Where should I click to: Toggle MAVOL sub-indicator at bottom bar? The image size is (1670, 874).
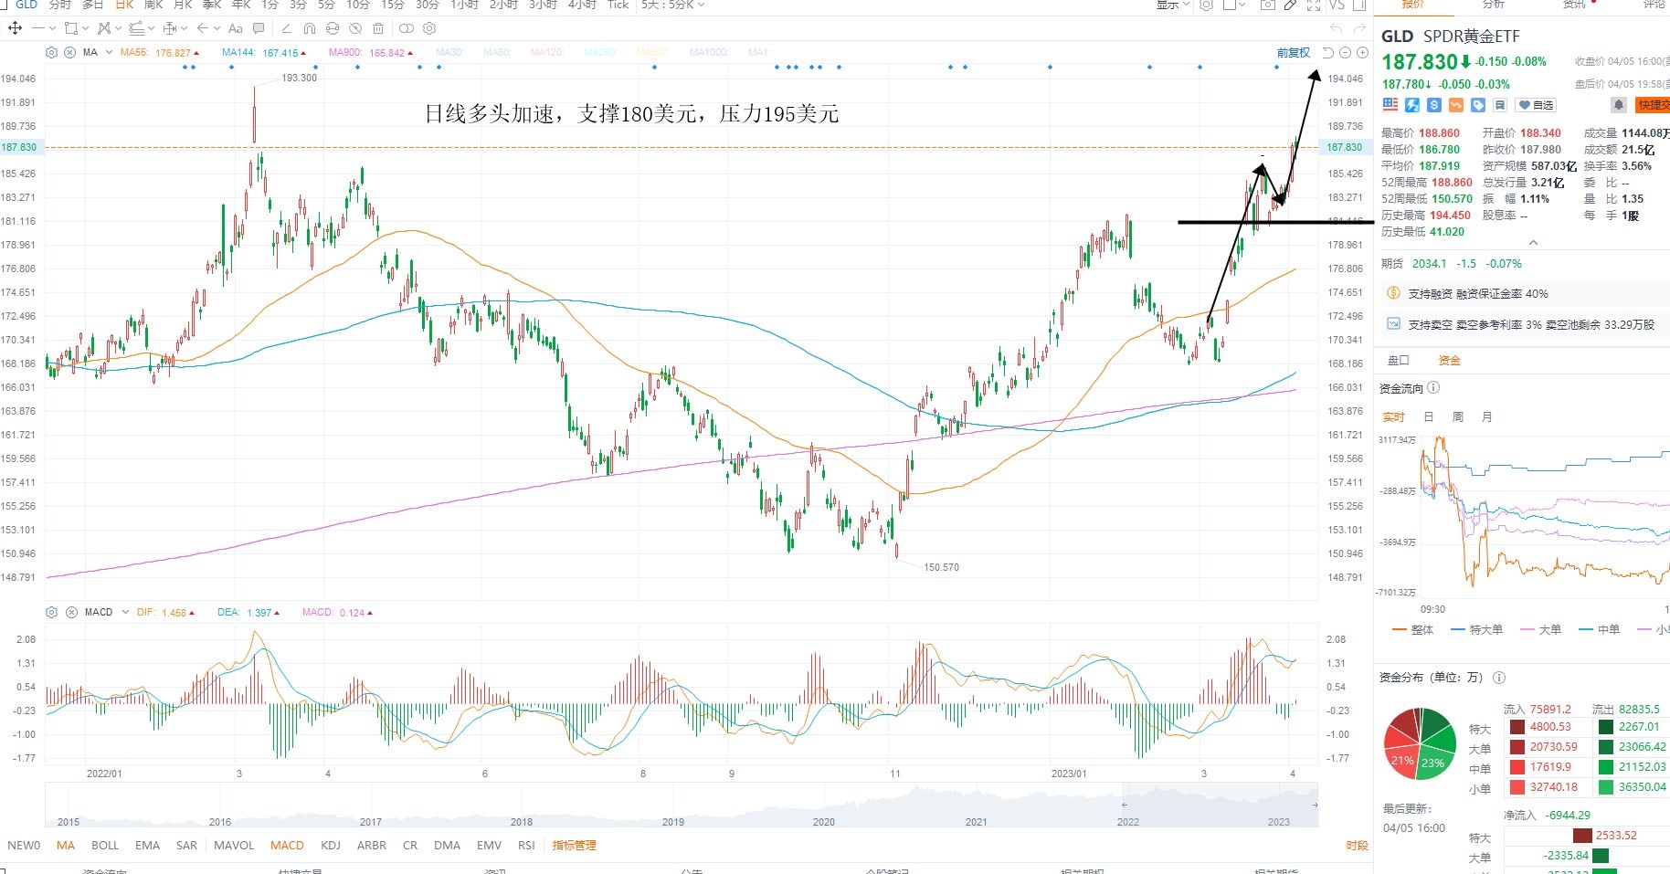pyautogui.click(x=234, y=846)
